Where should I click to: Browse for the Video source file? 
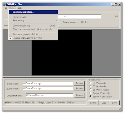(79, 83)
